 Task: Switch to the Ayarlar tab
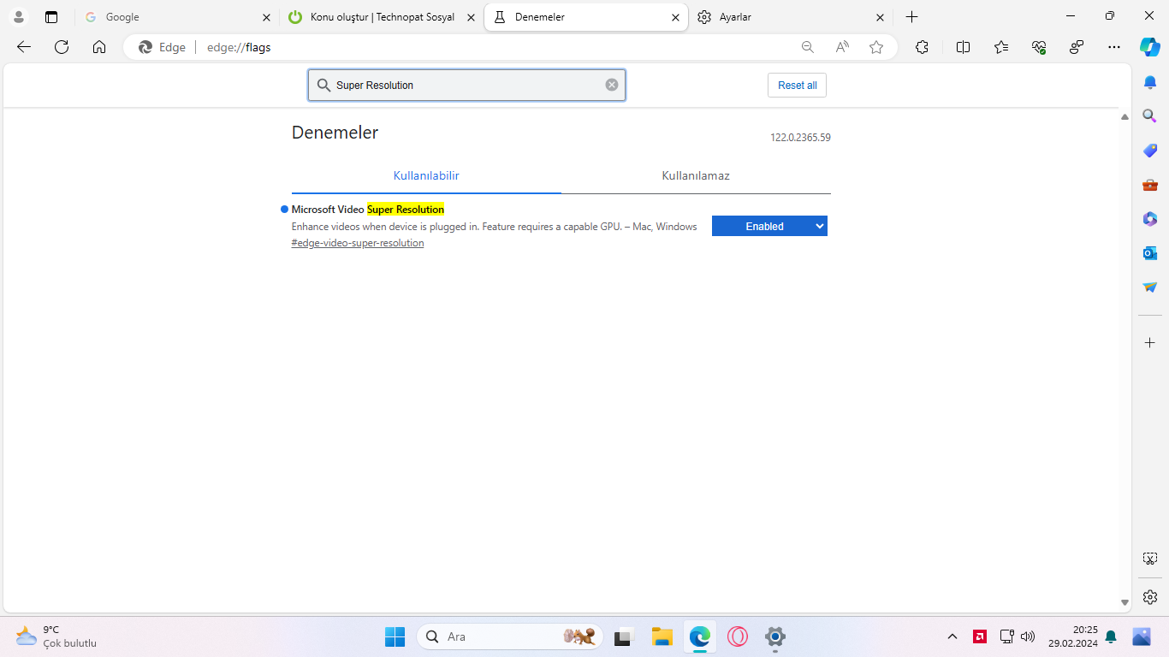tap(791, 17)
